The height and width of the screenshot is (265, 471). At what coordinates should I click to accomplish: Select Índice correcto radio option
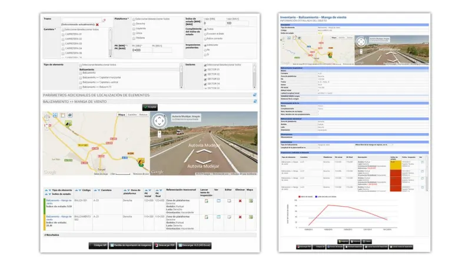205,39
